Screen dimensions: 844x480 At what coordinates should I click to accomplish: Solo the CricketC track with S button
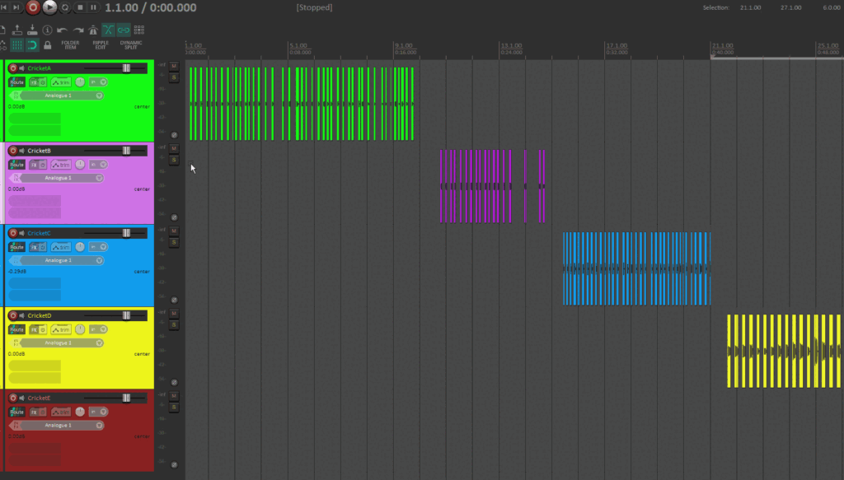pyautogui.click(x=174, y=242)
